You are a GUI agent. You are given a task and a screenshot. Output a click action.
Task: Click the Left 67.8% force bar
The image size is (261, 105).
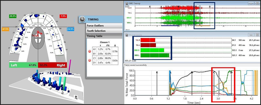24,65
